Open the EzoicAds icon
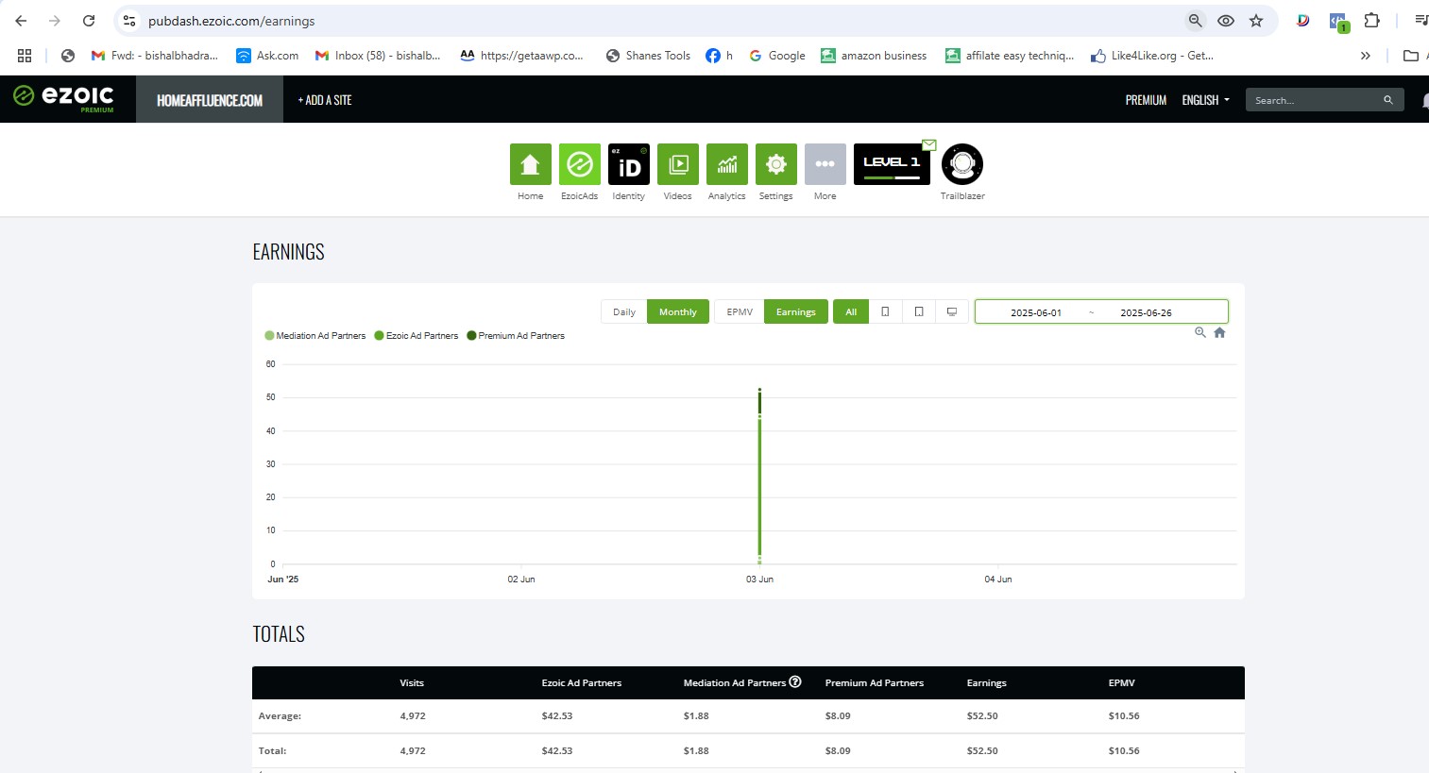This screenshot has width=1429, height=773. point(579,164)
